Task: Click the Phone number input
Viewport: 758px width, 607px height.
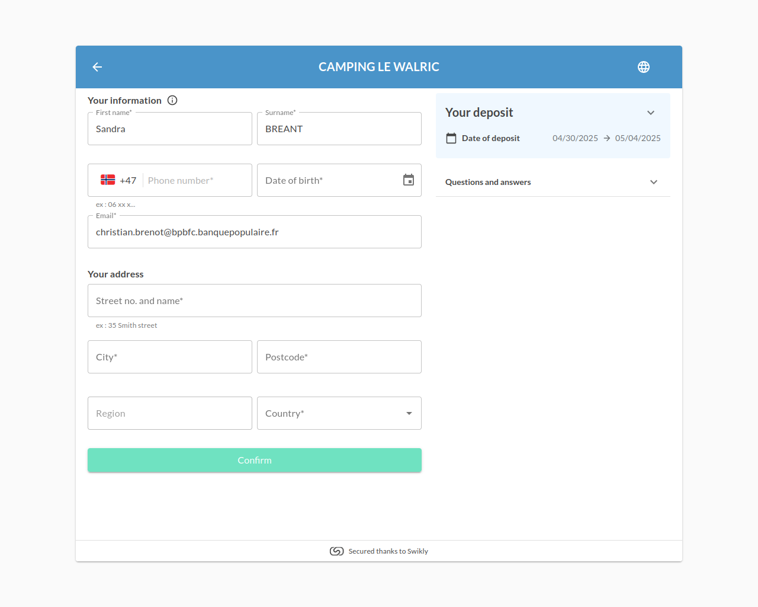Action: point(197,180)
